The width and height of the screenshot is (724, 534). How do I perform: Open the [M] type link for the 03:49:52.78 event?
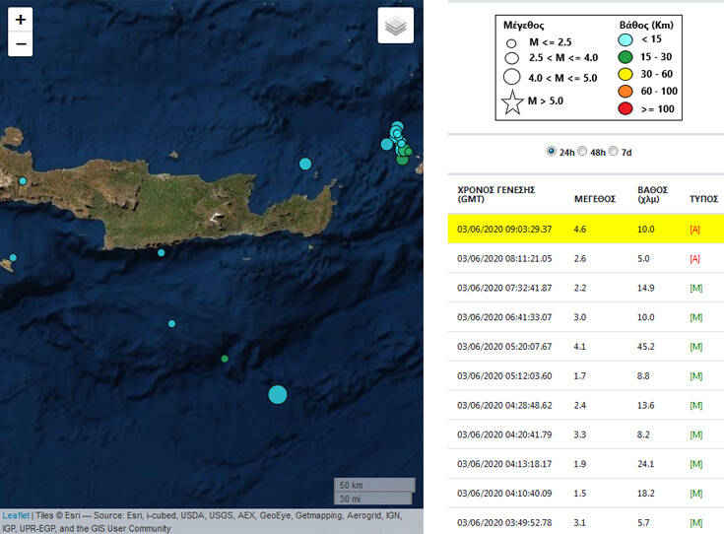point(695,522)
